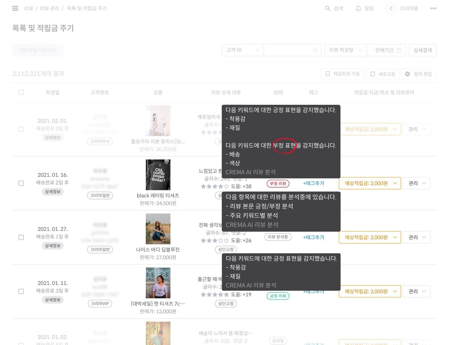Click the three-dot more options icon

(x=433, y=8)
